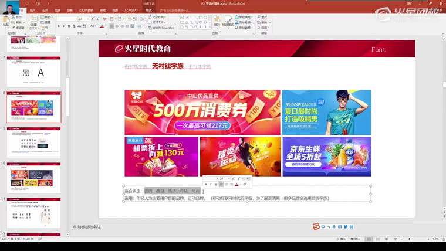The image size is (446, 251).
Task: Click the Format Painter tool
Action: click(x=19, y=28)
